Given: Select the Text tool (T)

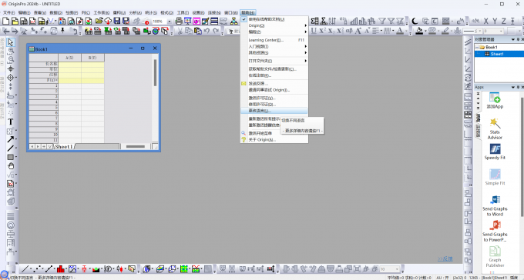Looking at the screenshot, I should (10, 122).
